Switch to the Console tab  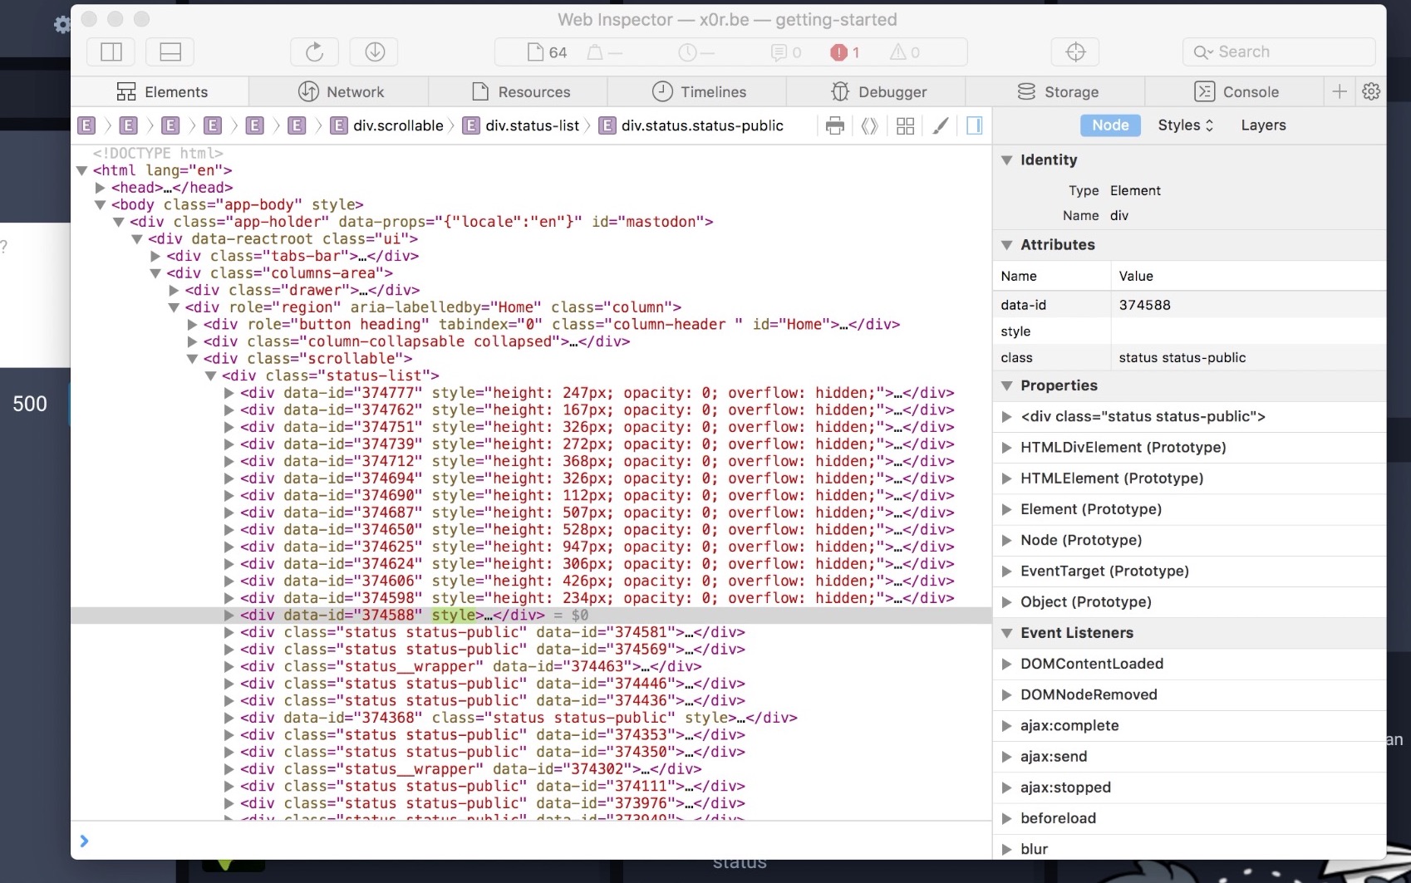pyautogui.click(x=1236, y=92)
